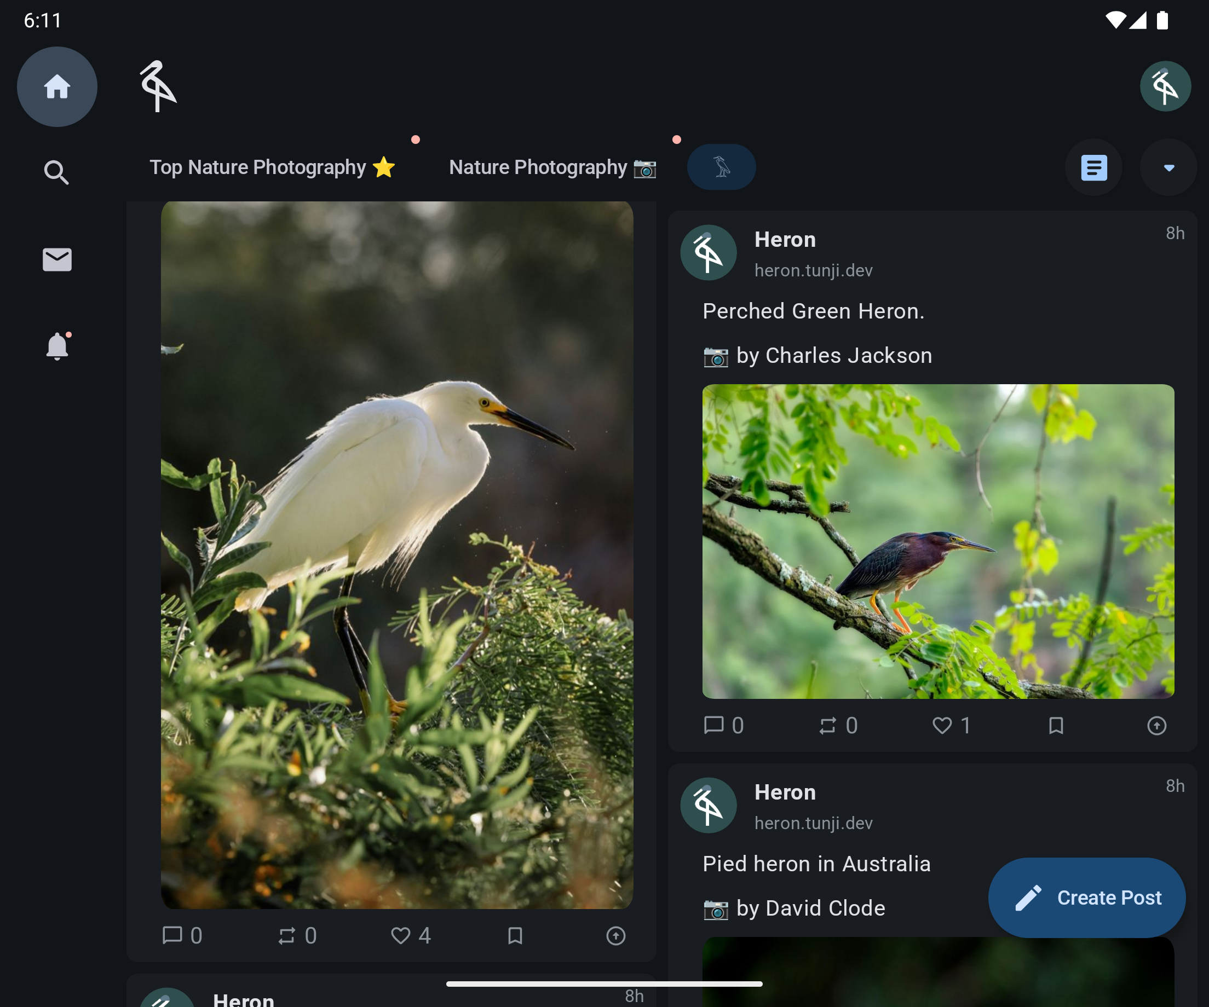
Task: Share the egret post via the upload icon
Action: (615, 936)
